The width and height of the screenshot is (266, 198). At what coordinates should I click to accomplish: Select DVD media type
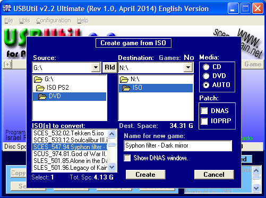[x=206, y=76]
